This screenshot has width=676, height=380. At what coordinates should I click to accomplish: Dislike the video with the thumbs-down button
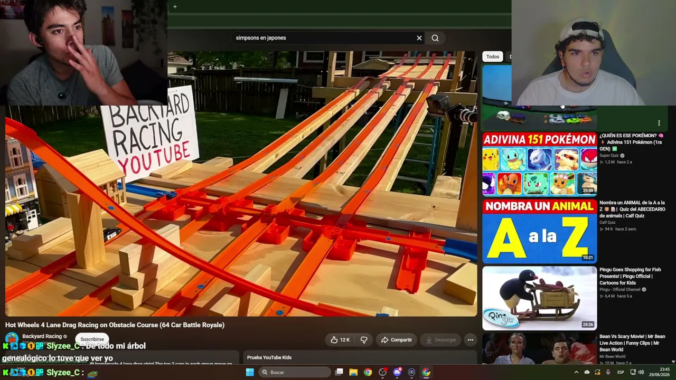[x=364, y=340]
